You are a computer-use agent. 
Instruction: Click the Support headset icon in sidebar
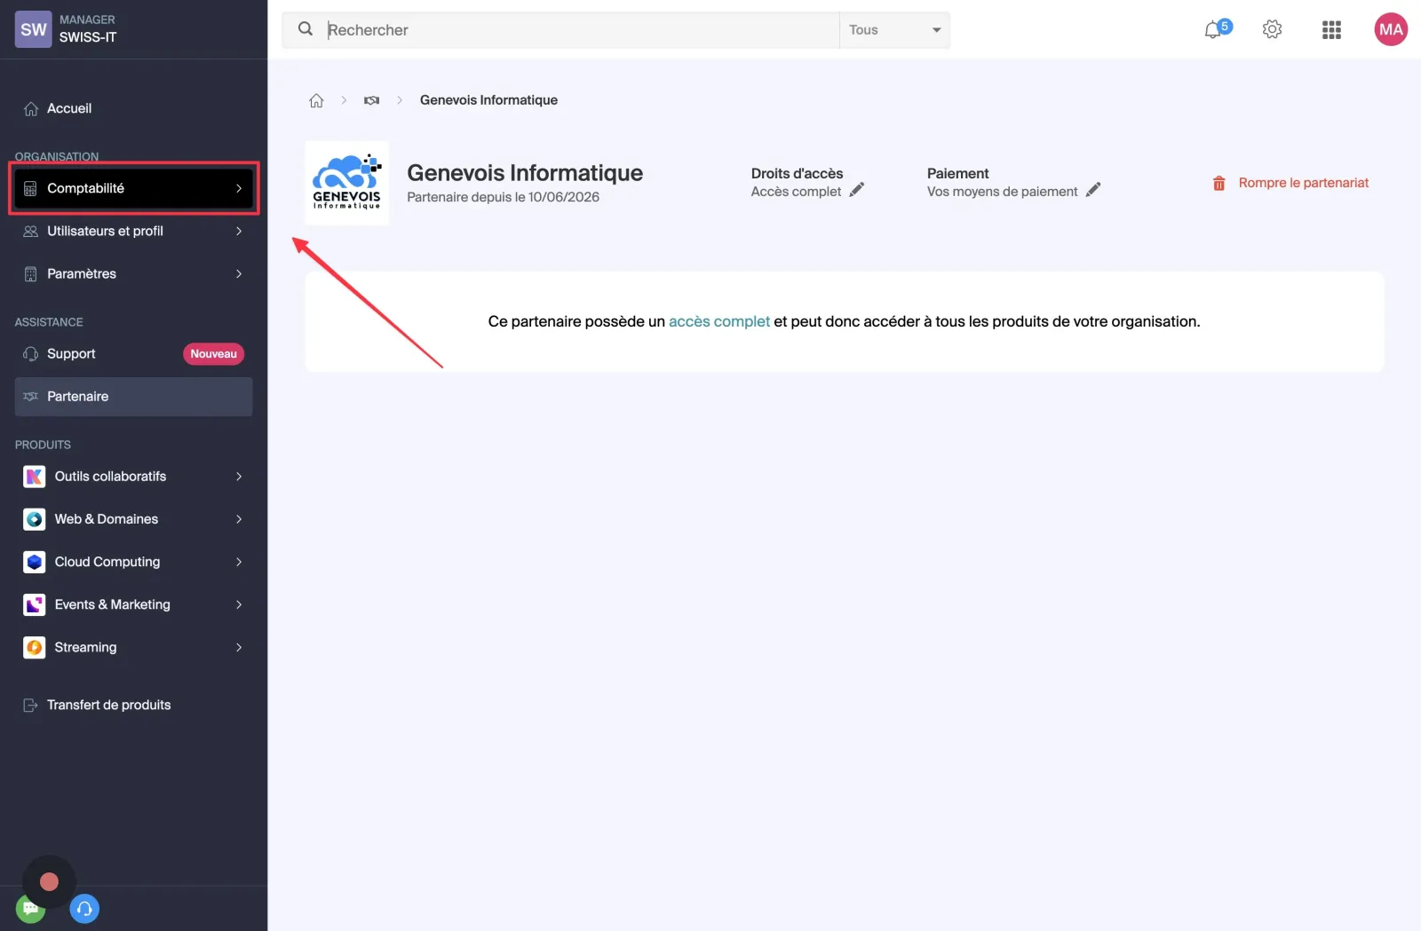click(31, 354)
